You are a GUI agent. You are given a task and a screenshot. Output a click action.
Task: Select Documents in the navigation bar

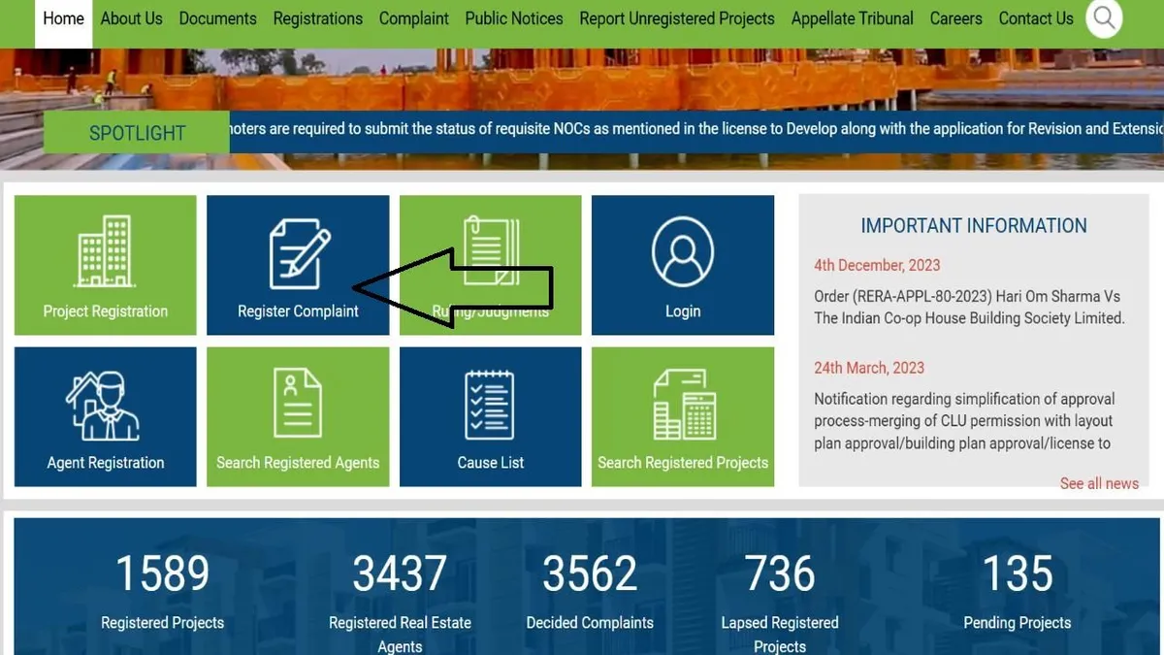(x=218, y=18)
